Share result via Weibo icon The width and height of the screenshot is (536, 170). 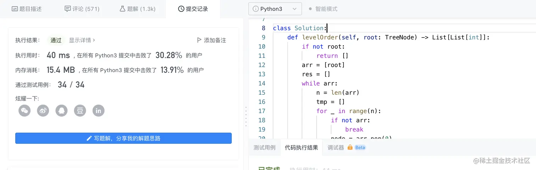[x=43, y=111]
